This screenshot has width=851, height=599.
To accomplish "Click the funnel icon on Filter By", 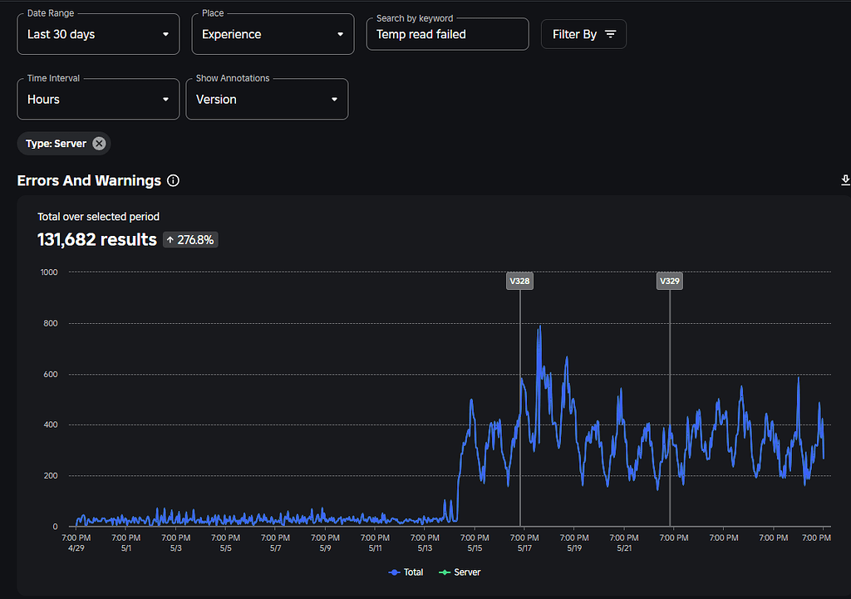I will [609, 33].
